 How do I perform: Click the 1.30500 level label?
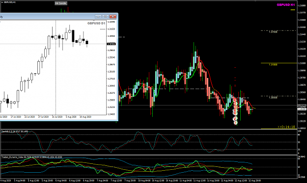point(273,98)
